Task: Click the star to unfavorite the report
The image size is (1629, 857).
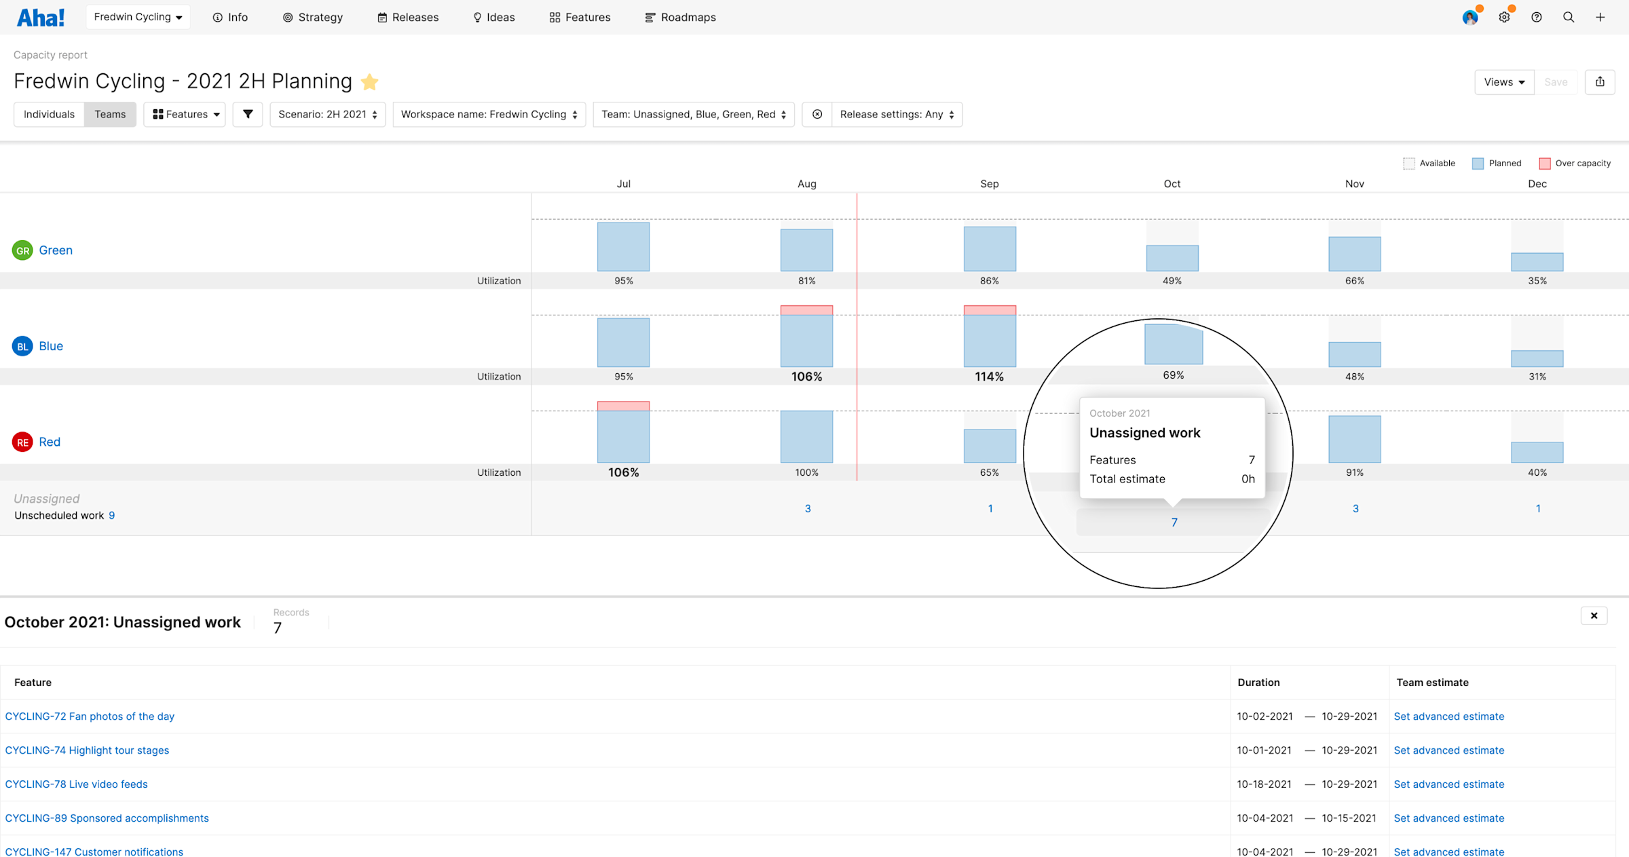Action: click(370, 81)
